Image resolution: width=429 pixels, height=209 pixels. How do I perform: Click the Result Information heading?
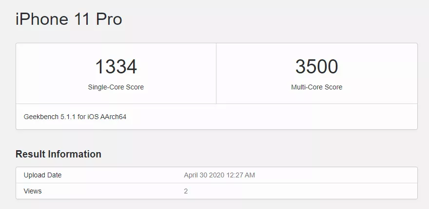tap(58, 154)
